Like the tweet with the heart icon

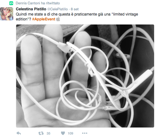tap(63, 133)
